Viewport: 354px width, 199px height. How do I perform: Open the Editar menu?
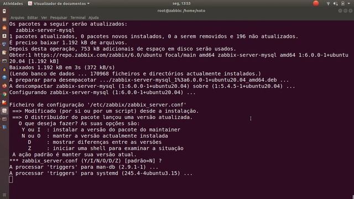point(33,18)
